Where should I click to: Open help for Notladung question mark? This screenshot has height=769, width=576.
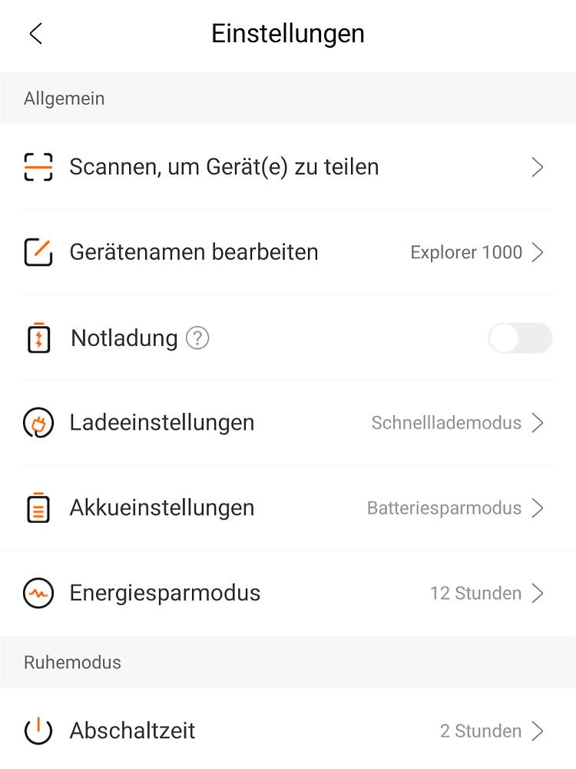[197, 338]
